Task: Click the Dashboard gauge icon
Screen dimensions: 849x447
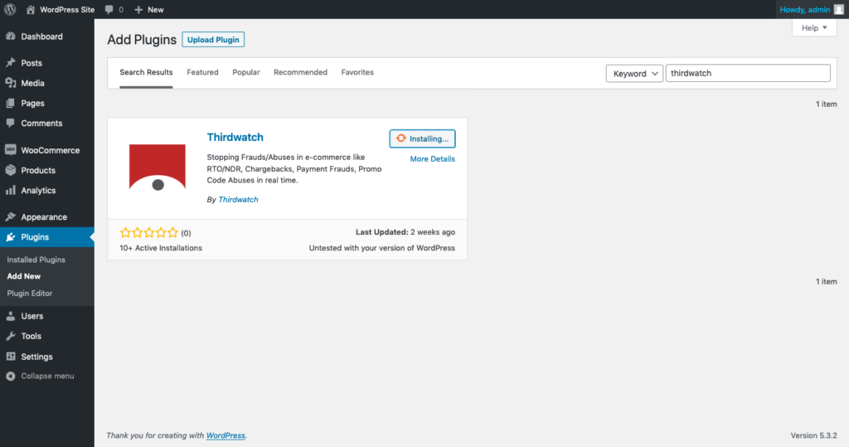Action: coord(10,36)
